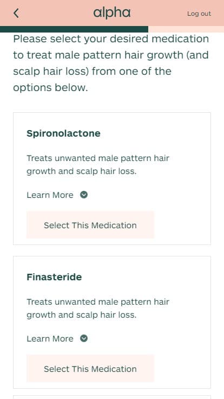
Task: Click empty space right of Spironolactone's select button
Action: (x=182, y=224)
